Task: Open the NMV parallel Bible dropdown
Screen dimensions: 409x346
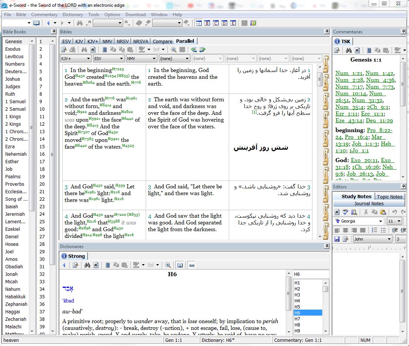Action: pyautogui.click(x=141, y=59)
